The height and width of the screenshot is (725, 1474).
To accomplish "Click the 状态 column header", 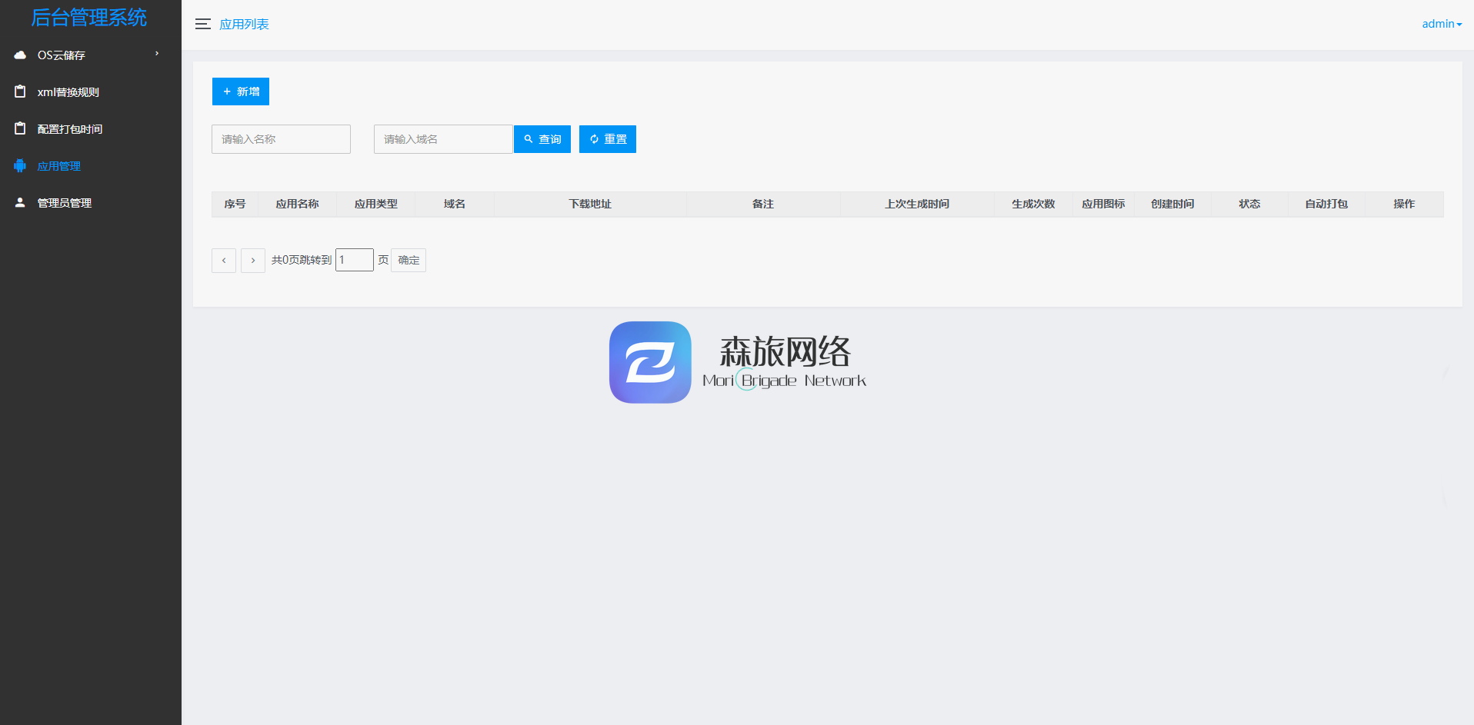I will (1249, 204).
